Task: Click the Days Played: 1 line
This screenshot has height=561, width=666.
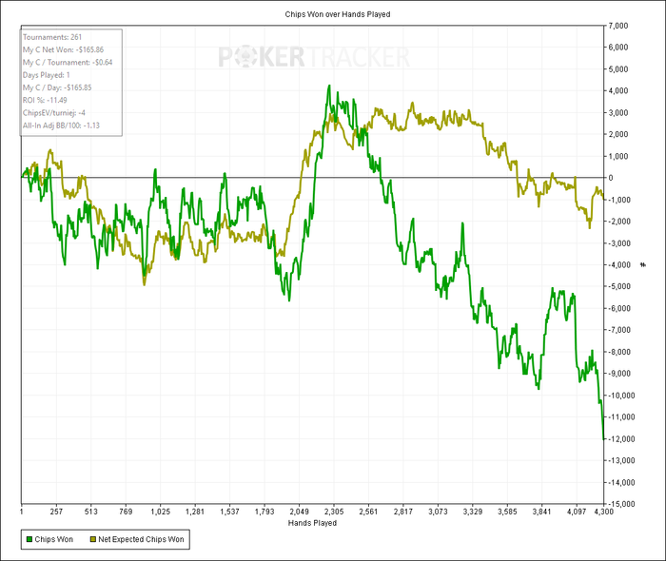Action: click(x=47, y=75)
